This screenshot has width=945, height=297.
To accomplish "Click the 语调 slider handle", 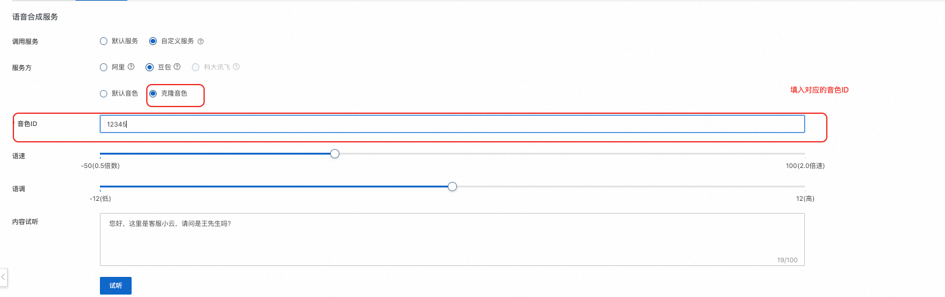I will pos(452,187).
